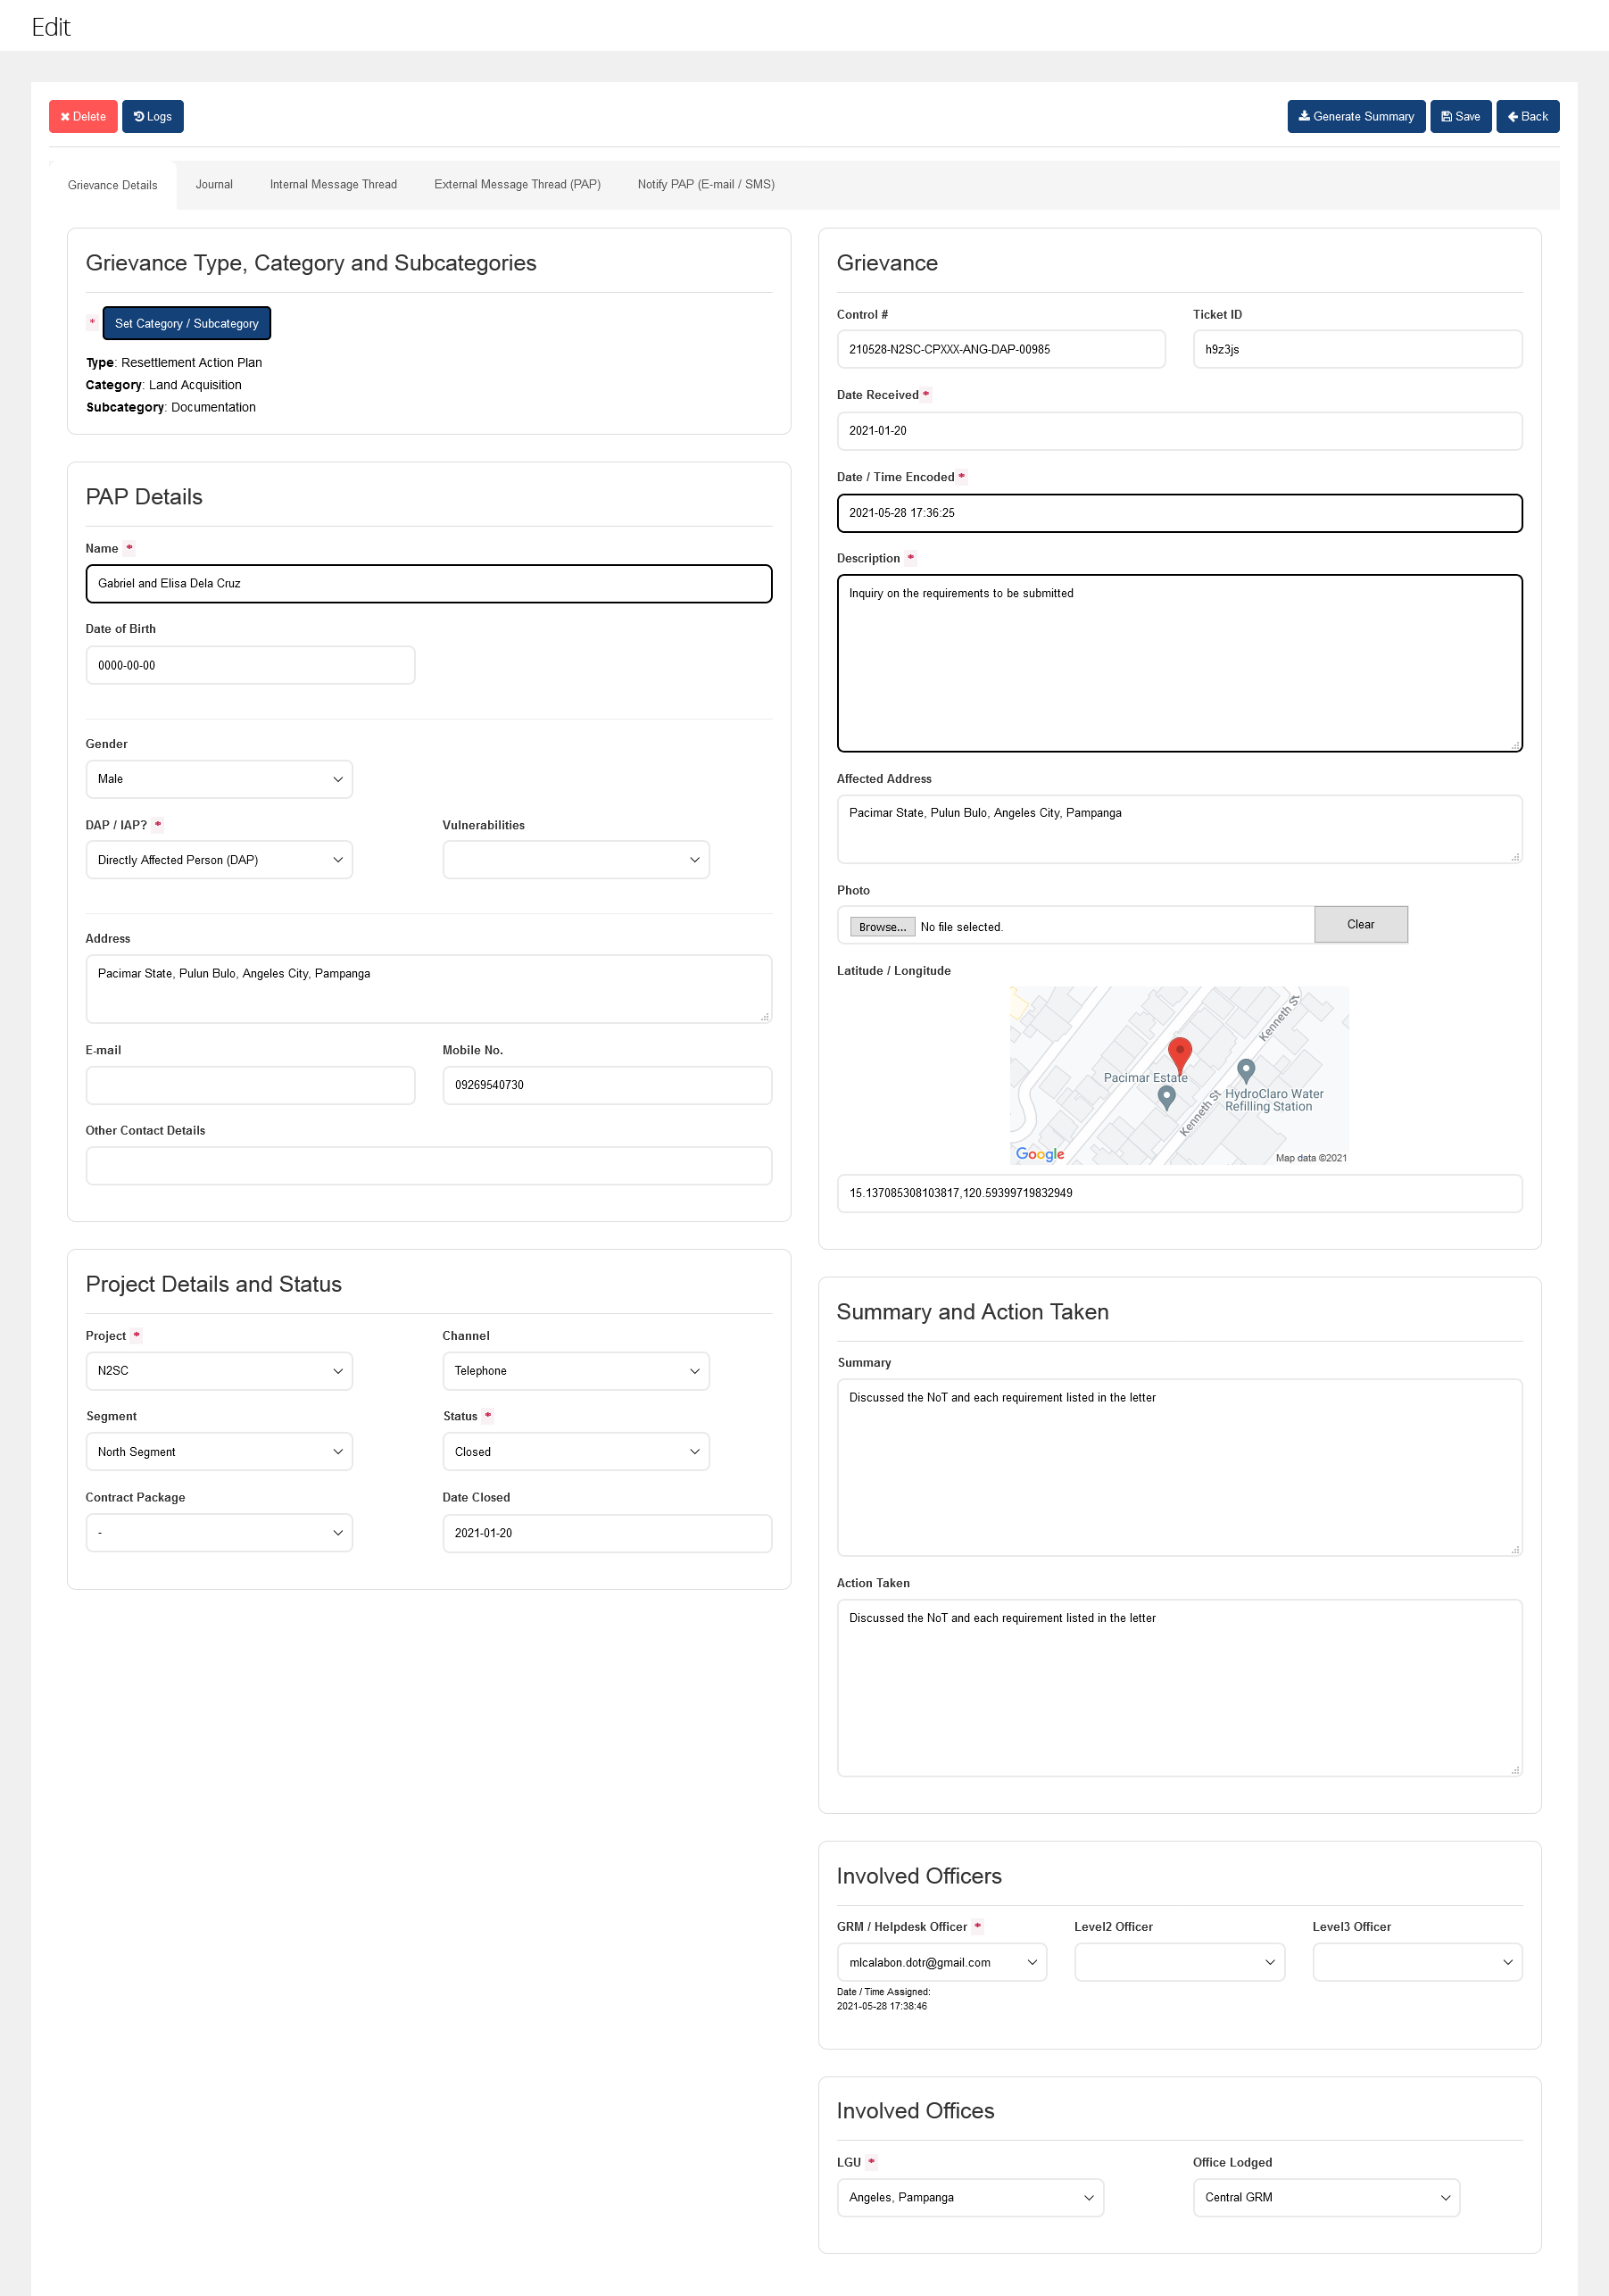Click the red Delete button
1609x2296 pixels.
click(83, 116)
